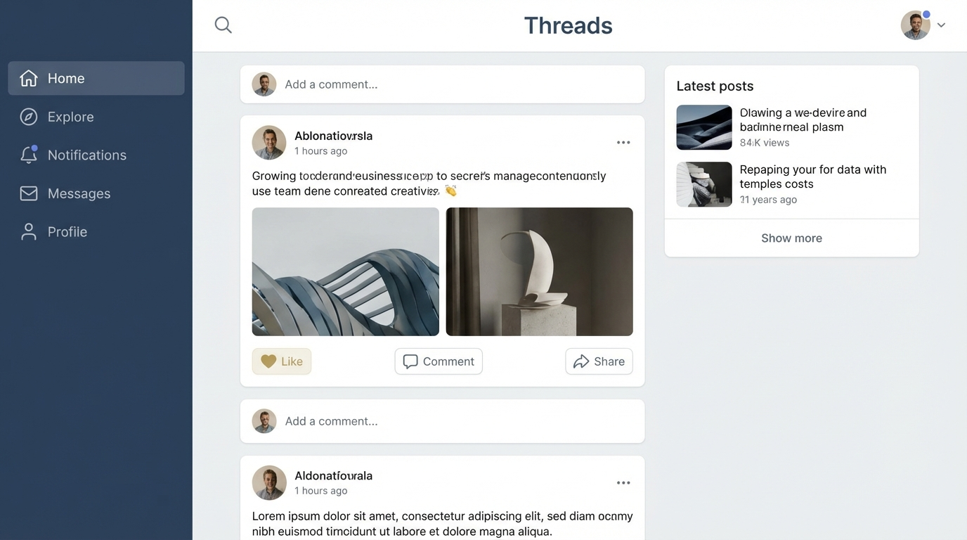Open the Notifications bell icon
This screenshot has width=967, height=540.
(29, 155)
